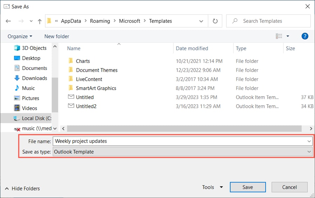
Task: Open view options dropdown arrow
Action: (x=288, y=36)
